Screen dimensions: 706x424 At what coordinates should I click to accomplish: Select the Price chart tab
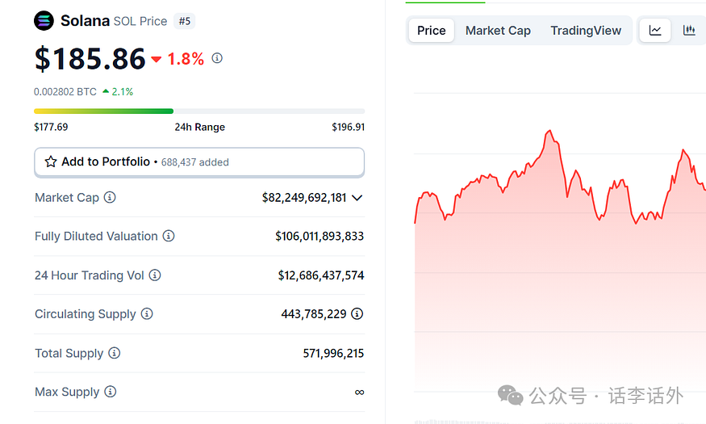(x=431, y=31)
